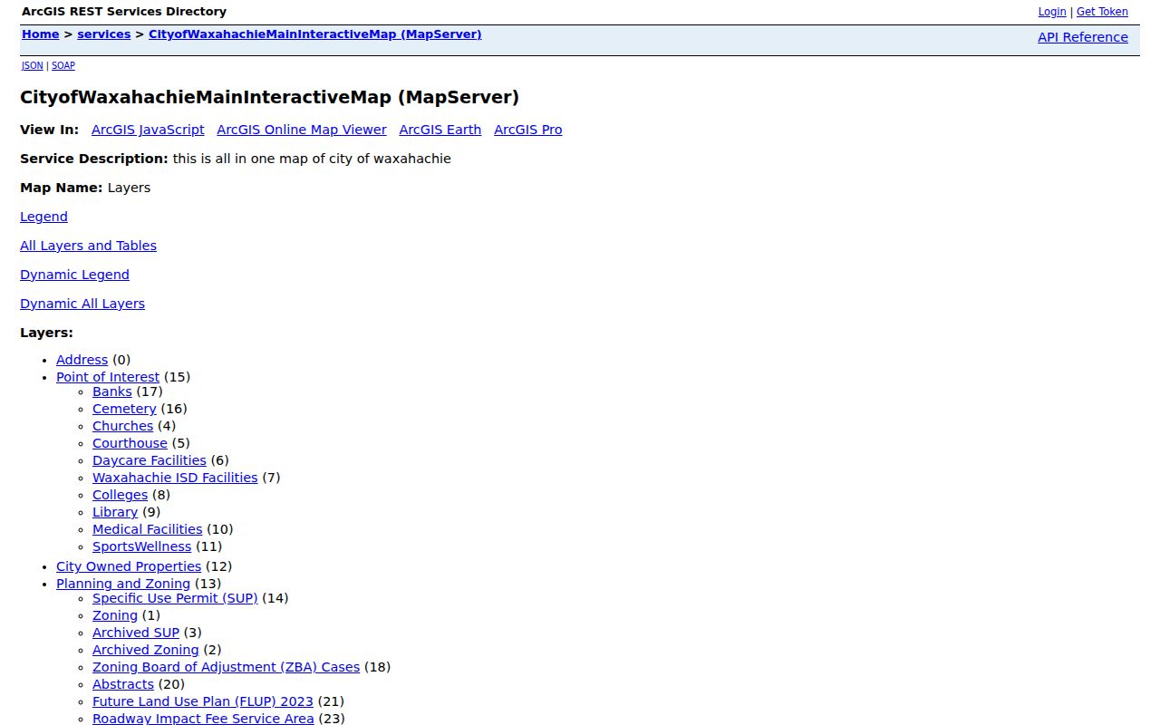Go to the Home breadcrumb
This screenshot has width=1160, height=725.
coord(41,34)
